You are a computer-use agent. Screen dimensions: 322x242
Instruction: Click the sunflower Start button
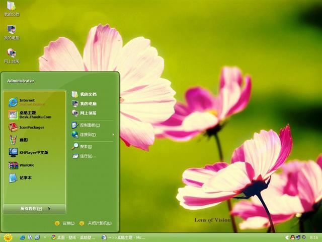coord(8,237)
